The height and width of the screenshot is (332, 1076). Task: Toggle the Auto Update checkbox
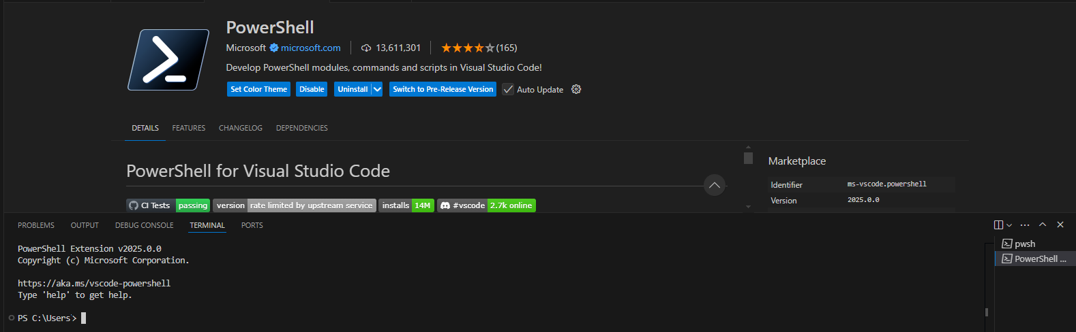(x=508, y=89)
